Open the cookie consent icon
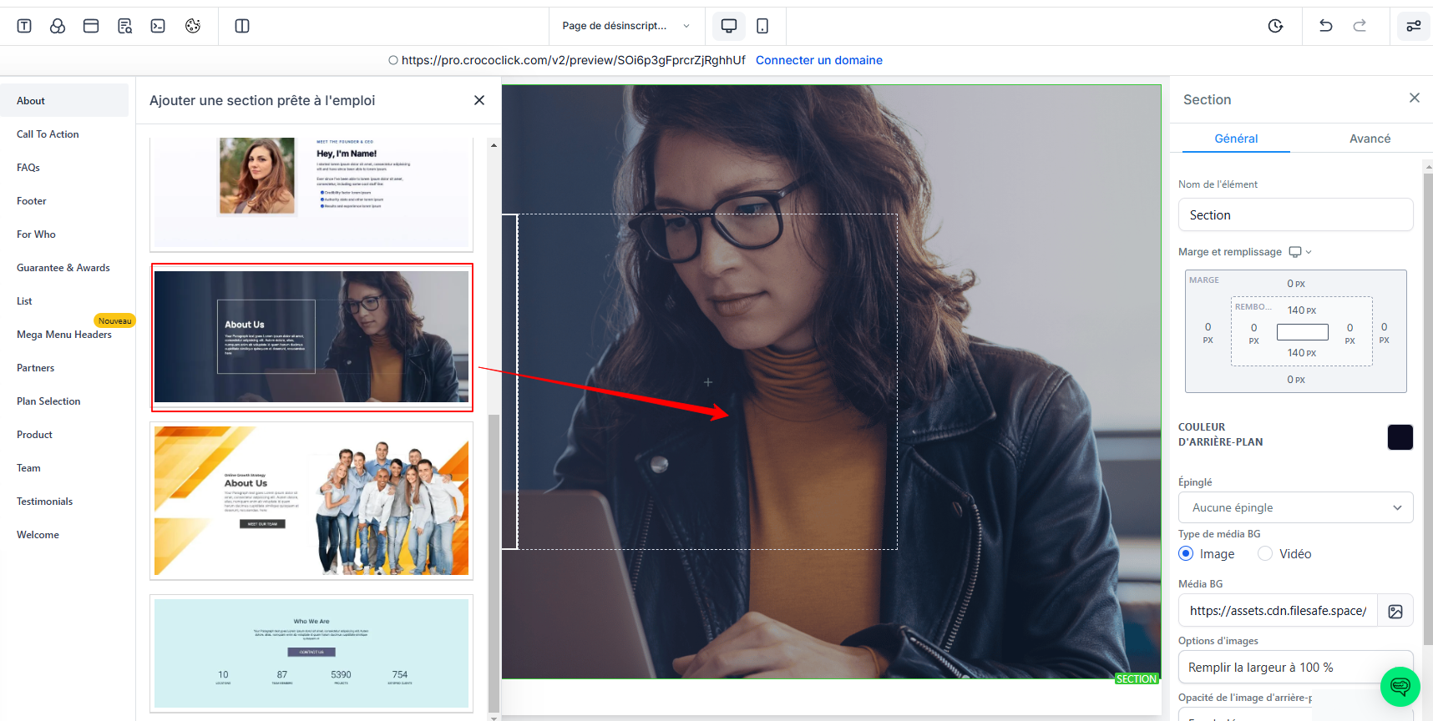 pyautogui.click(x=193, y=26)
